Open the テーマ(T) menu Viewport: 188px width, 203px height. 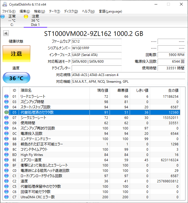point(55,11)
